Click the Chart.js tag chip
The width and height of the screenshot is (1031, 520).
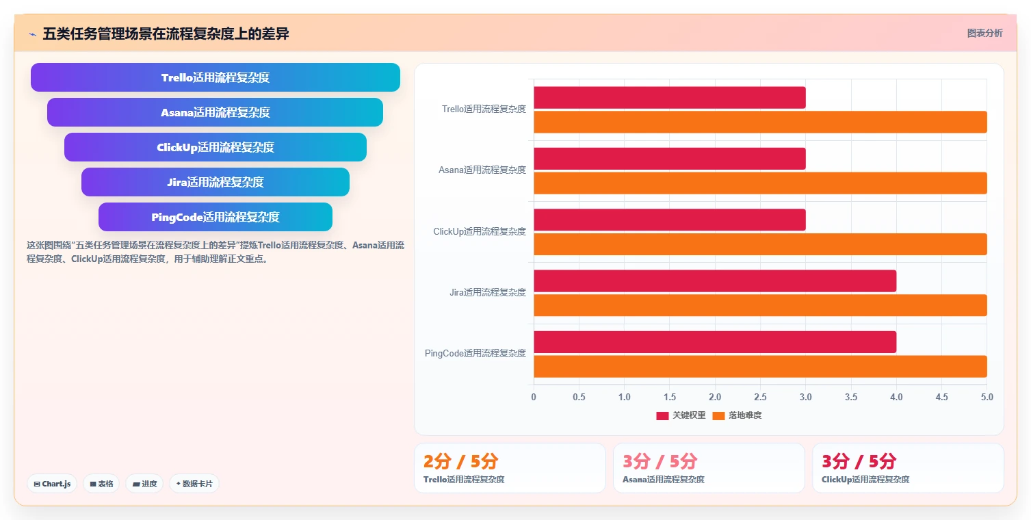coord(53,484)
